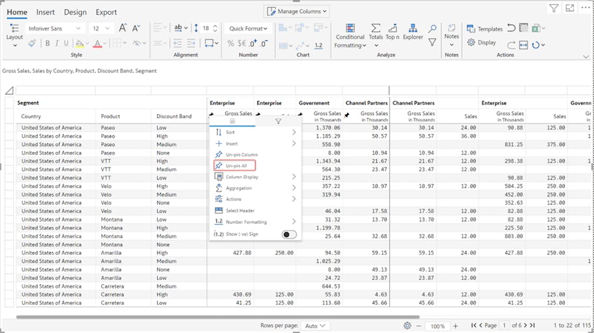This screenshot has width=594, height=333.
Task: Open the Rows per page Auto dropdown
Action: tap(315, 326)
